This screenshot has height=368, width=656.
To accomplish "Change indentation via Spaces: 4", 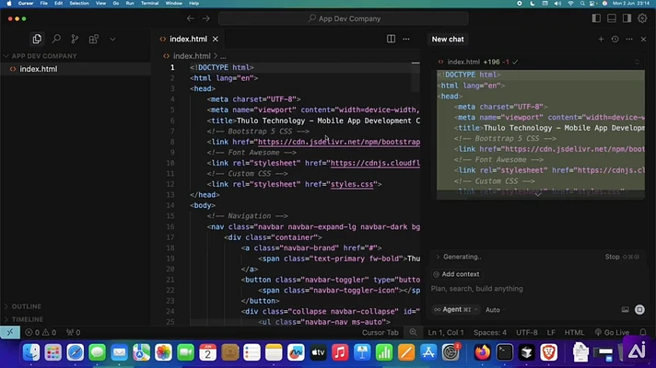I will (x=490, y=332).
